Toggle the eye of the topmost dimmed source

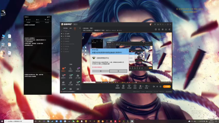pyautogui.click(x=62, y=31)
